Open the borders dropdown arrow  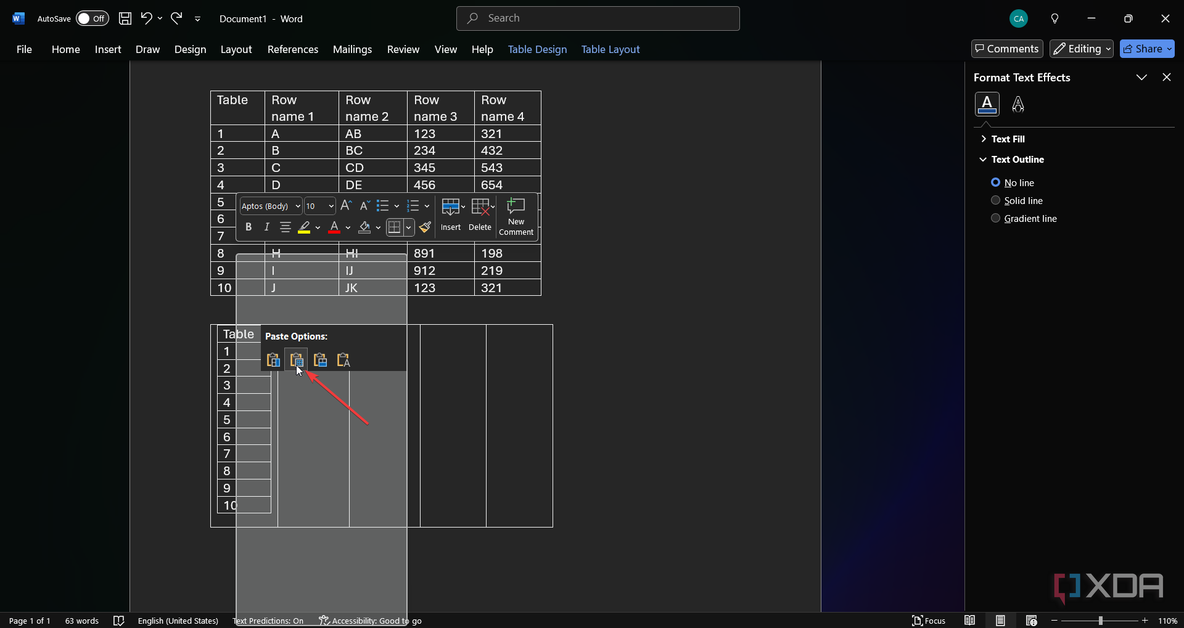pos(408,227)
